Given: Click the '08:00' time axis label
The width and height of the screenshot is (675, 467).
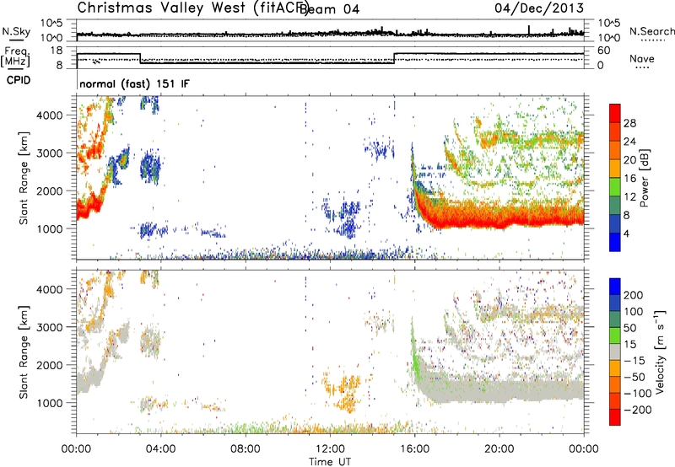Looking at the screenshot, I should [x=245, y=449].
